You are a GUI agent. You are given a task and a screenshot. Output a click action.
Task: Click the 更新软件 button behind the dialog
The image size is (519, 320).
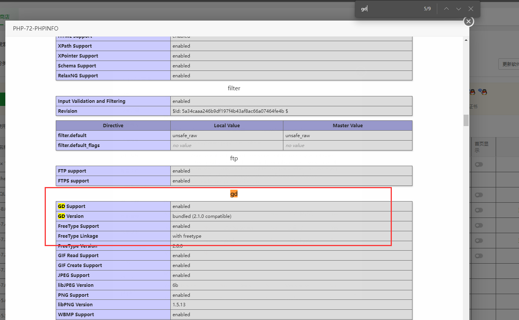pyautogui.click(x=509, y=64)
